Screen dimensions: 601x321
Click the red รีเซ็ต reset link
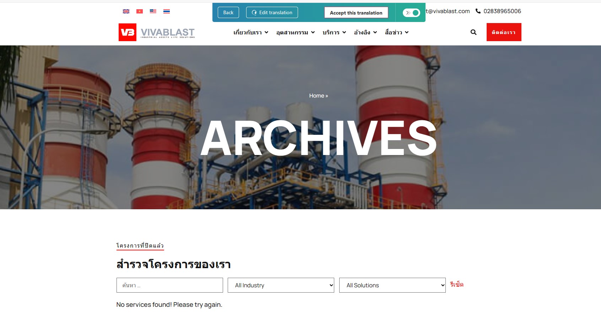click(457, 284)
